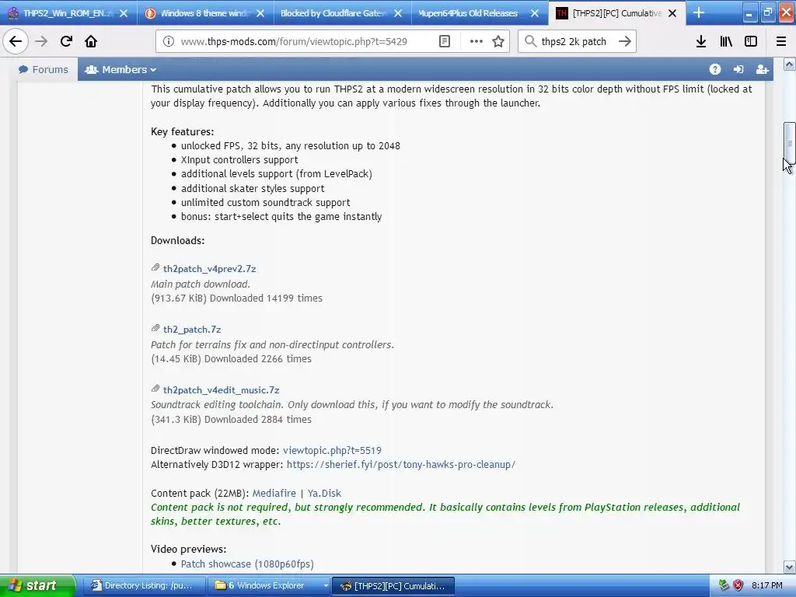Click 'XInput controllers support' list item
796x597 pixels.
coord(239,160)
